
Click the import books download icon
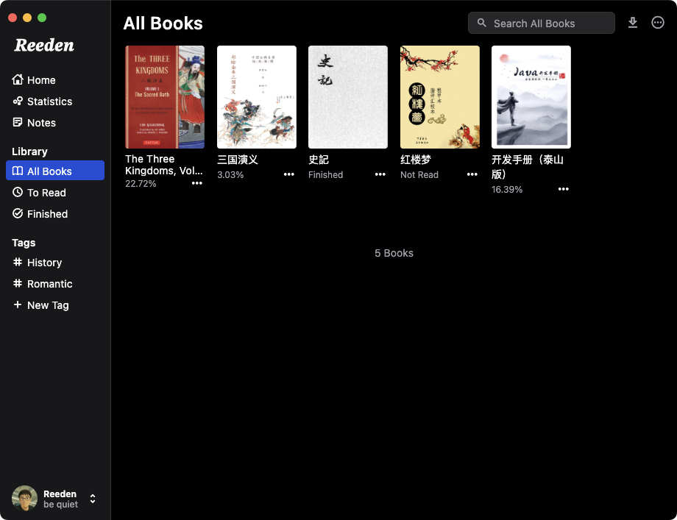pos(632,23)
